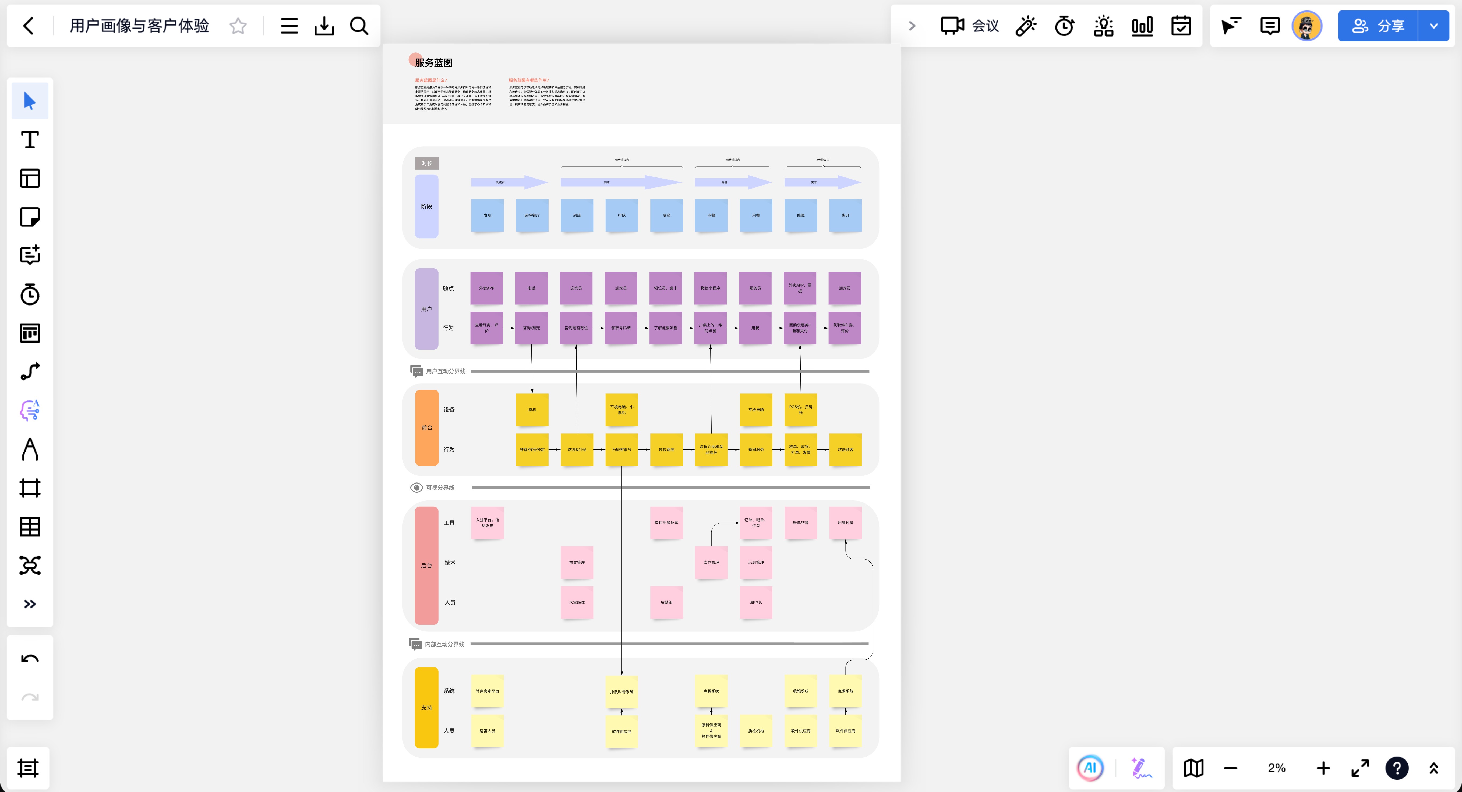
Task: Open the calendar checkmark tool
Action: 1181,26
